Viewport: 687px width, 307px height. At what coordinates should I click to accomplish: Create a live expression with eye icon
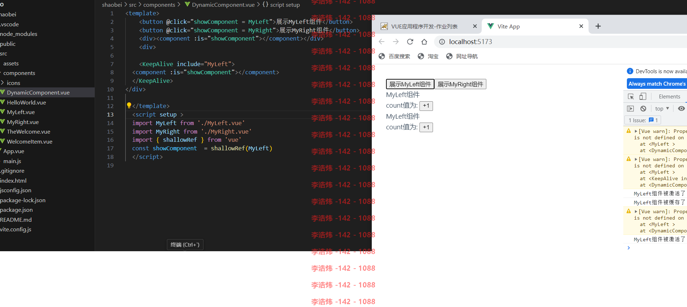point(681,108)
